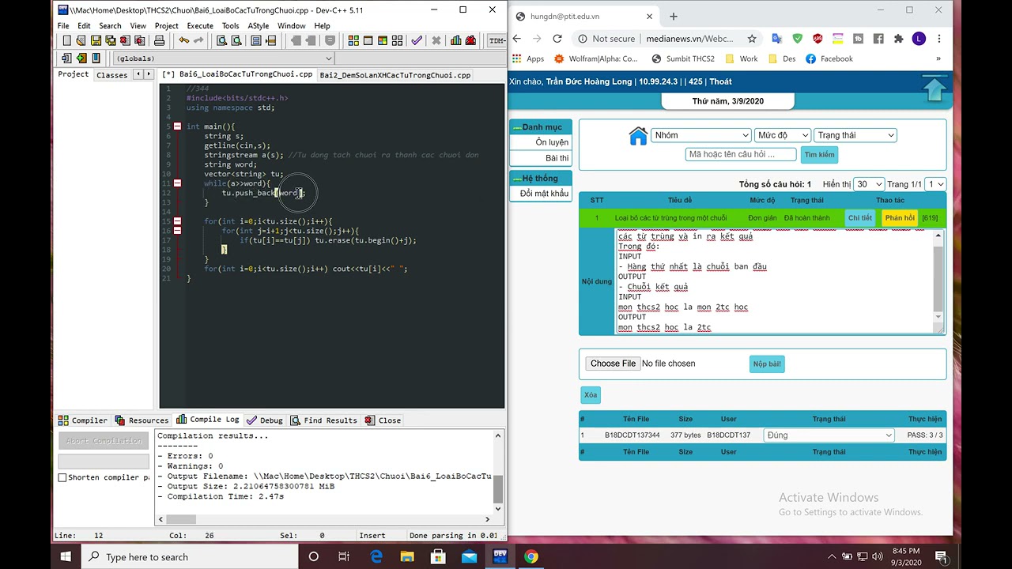Switch to the Bai2_DemSoLanXHCacTuTrongChuoi.cpp tab
The width and height of the screenshot is (1012, 569).
point(395,75)
